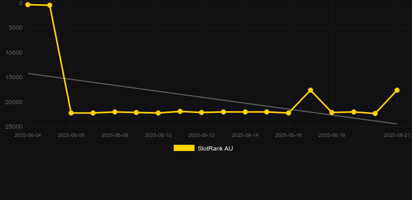Click the 2025-06-10 x-axis label
Screen dimensions: 412x200
point(158,135)
